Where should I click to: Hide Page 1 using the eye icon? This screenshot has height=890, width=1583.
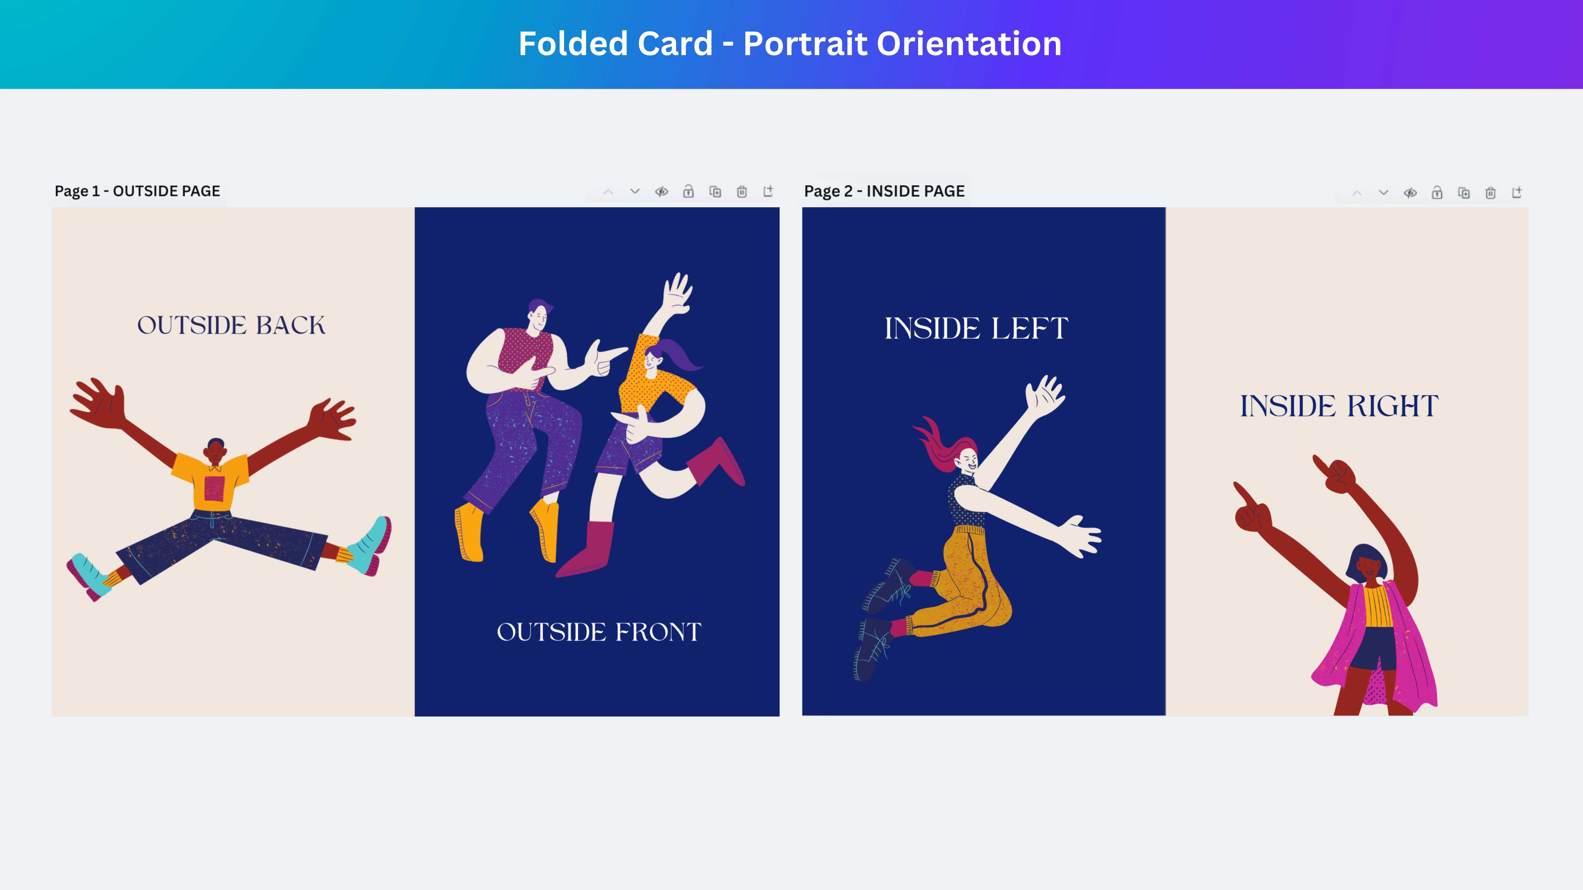click(x=662, y=192)
